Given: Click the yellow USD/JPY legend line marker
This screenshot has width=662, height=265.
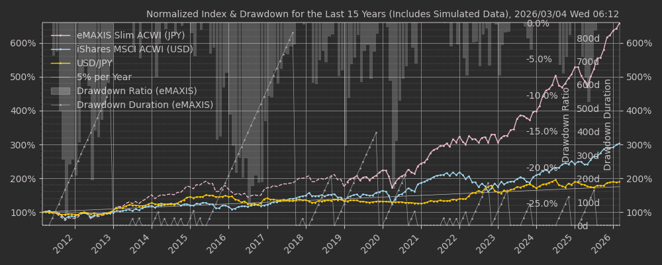Looking at the screenshot, I should 60,63.
